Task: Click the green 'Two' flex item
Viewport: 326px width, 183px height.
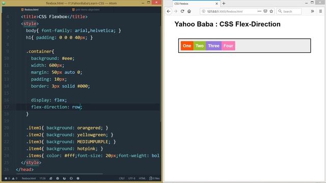Action: point(199,46)
